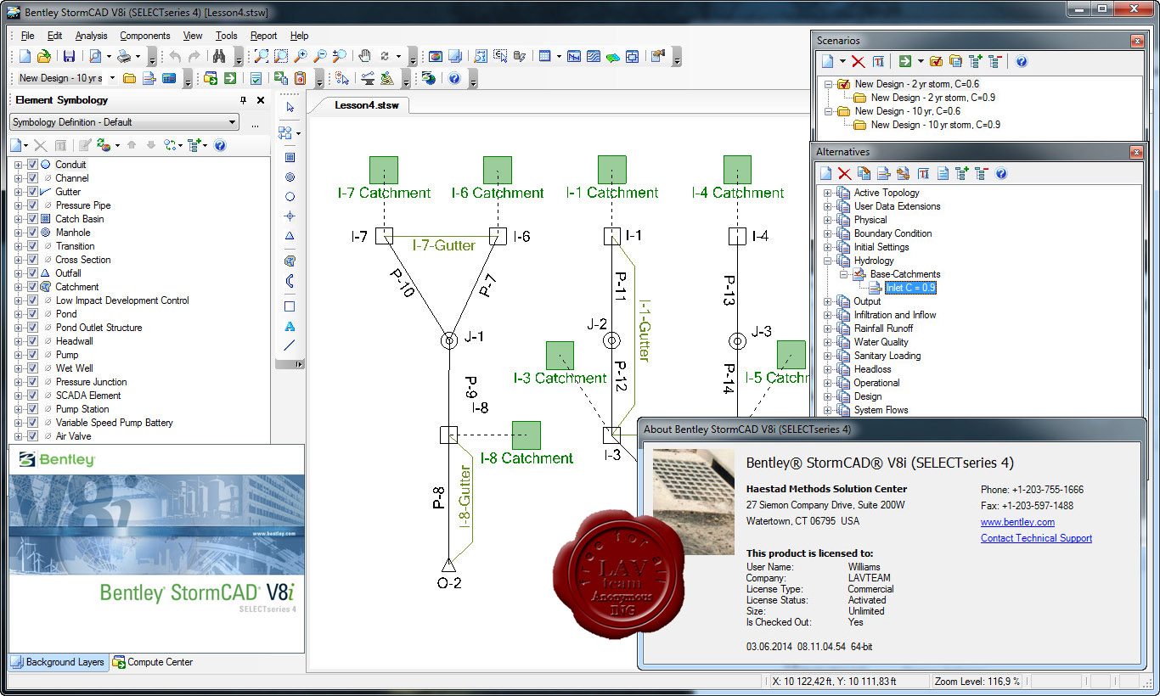Image resolution: width=1160 pixels, height=696 pixels.
Task: Click red Delete X in Scenarios panel
Action: 859,61
